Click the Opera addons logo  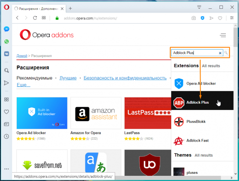click(47, 35)
